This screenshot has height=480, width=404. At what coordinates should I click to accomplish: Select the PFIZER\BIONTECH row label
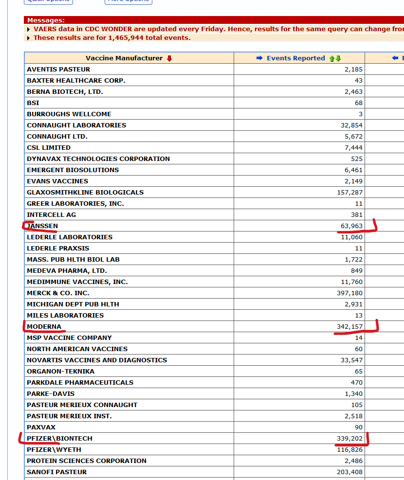(x=59, y=439)
